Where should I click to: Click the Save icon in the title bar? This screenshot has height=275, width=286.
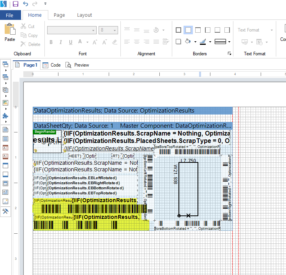point(16,4)
